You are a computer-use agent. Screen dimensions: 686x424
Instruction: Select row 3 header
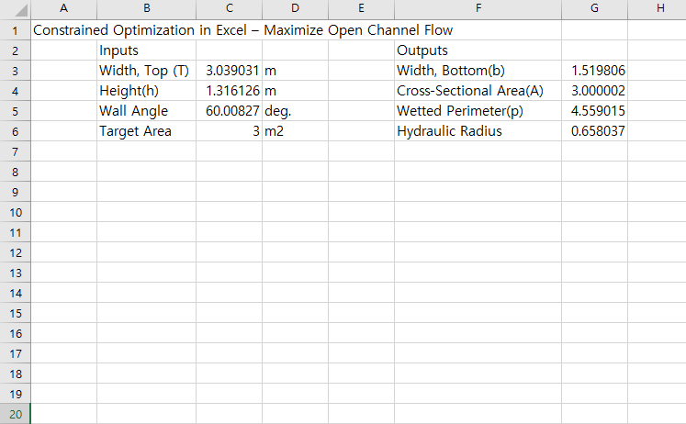click(16, 71)
